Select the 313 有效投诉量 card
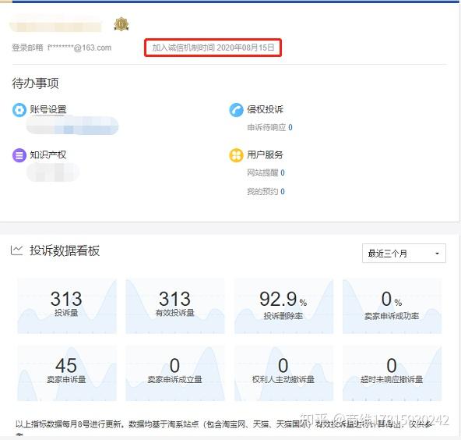 175,306
